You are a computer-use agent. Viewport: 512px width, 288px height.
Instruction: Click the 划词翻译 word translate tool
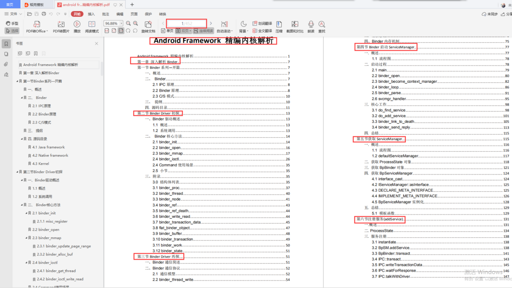coord(262,23)
